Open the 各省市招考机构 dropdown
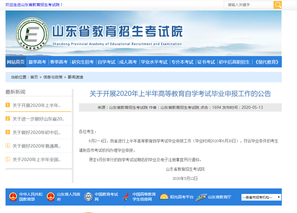Image resolution: width=297 pixels, height=213 pixels. [261, 197]
